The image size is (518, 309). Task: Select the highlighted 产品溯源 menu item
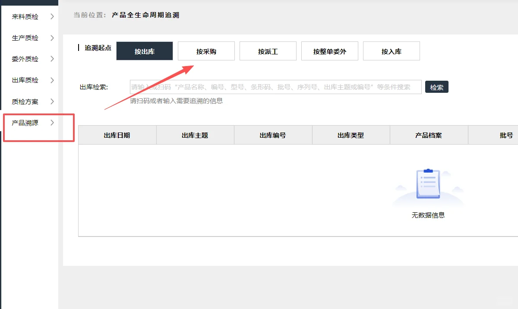point(24,123)
